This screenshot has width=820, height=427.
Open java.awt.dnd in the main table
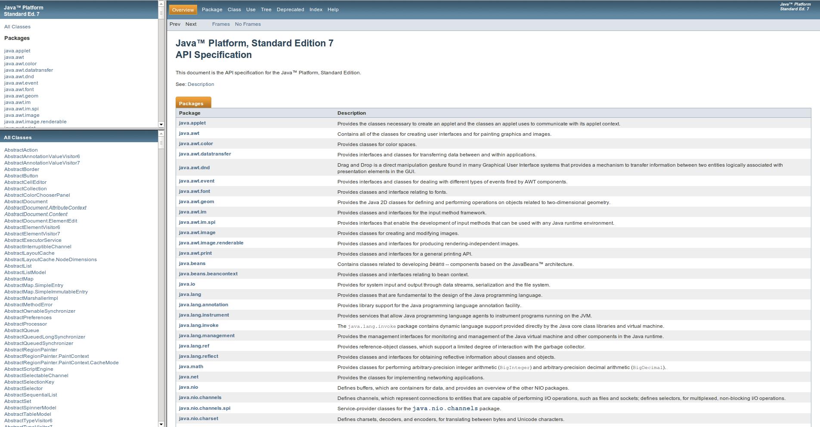194,168
